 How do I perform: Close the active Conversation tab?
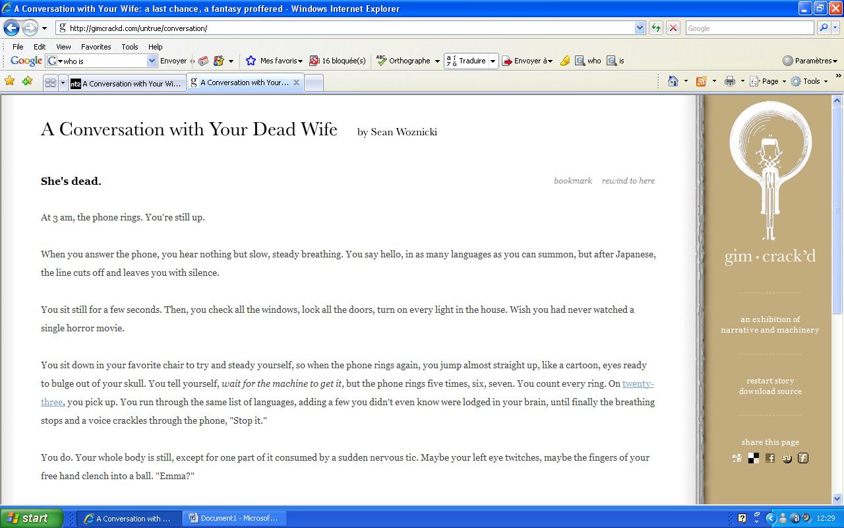click(296, 82)
